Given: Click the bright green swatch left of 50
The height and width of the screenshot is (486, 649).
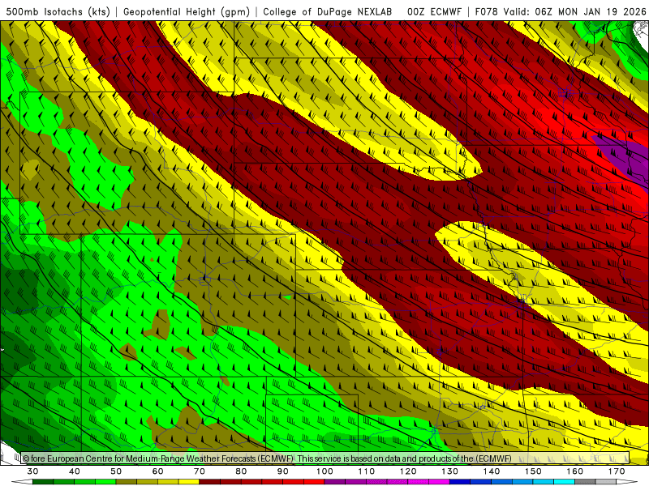Looking at the screenshot, I should tap(105, 482).
